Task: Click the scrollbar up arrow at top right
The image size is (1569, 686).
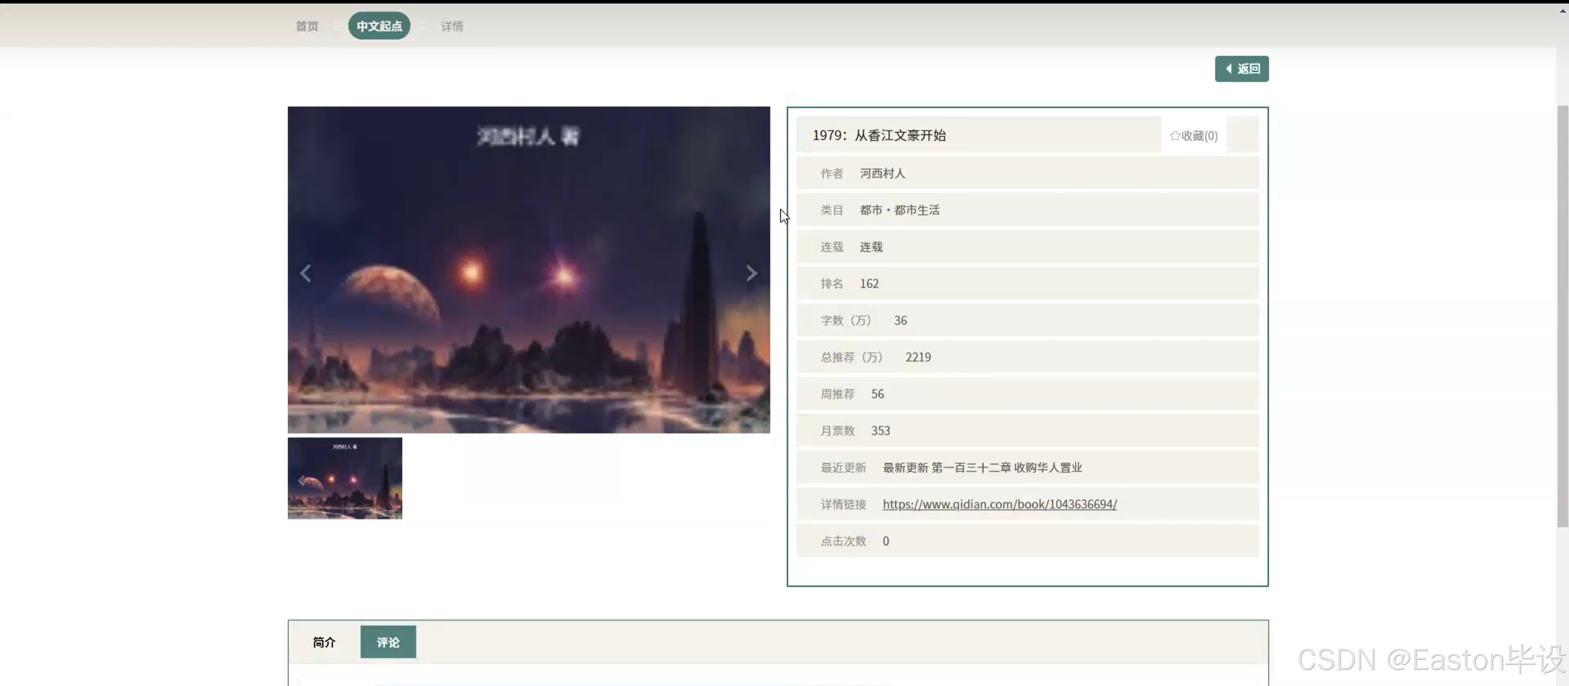Action: coord(1563,11)
